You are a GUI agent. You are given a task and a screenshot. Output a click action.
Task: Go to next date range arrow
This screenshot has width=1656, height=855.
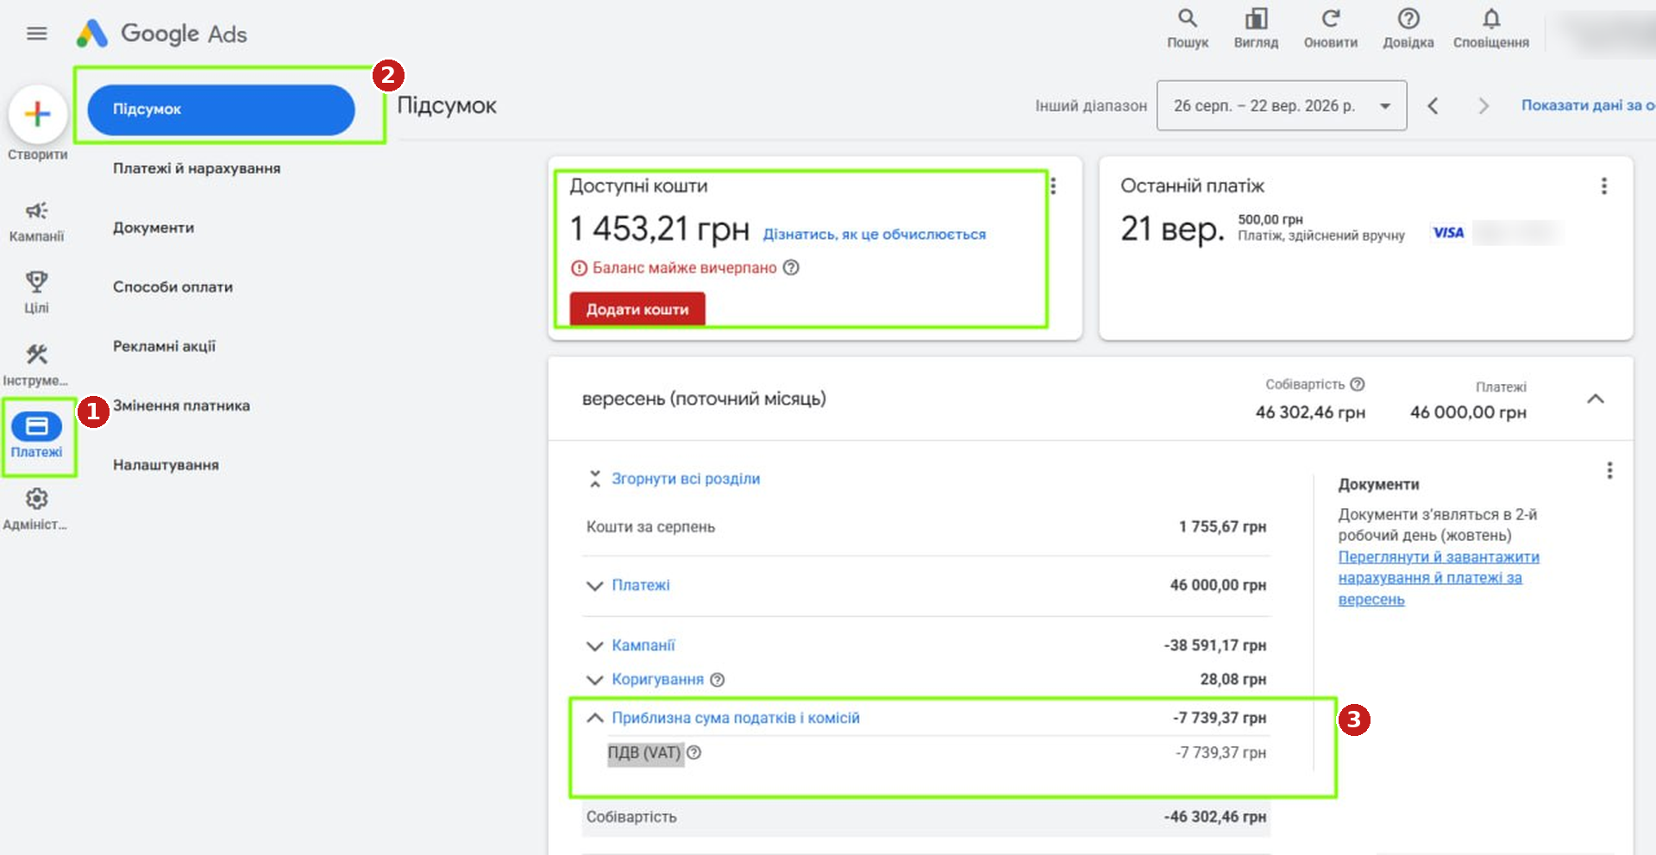[1483, 105]
